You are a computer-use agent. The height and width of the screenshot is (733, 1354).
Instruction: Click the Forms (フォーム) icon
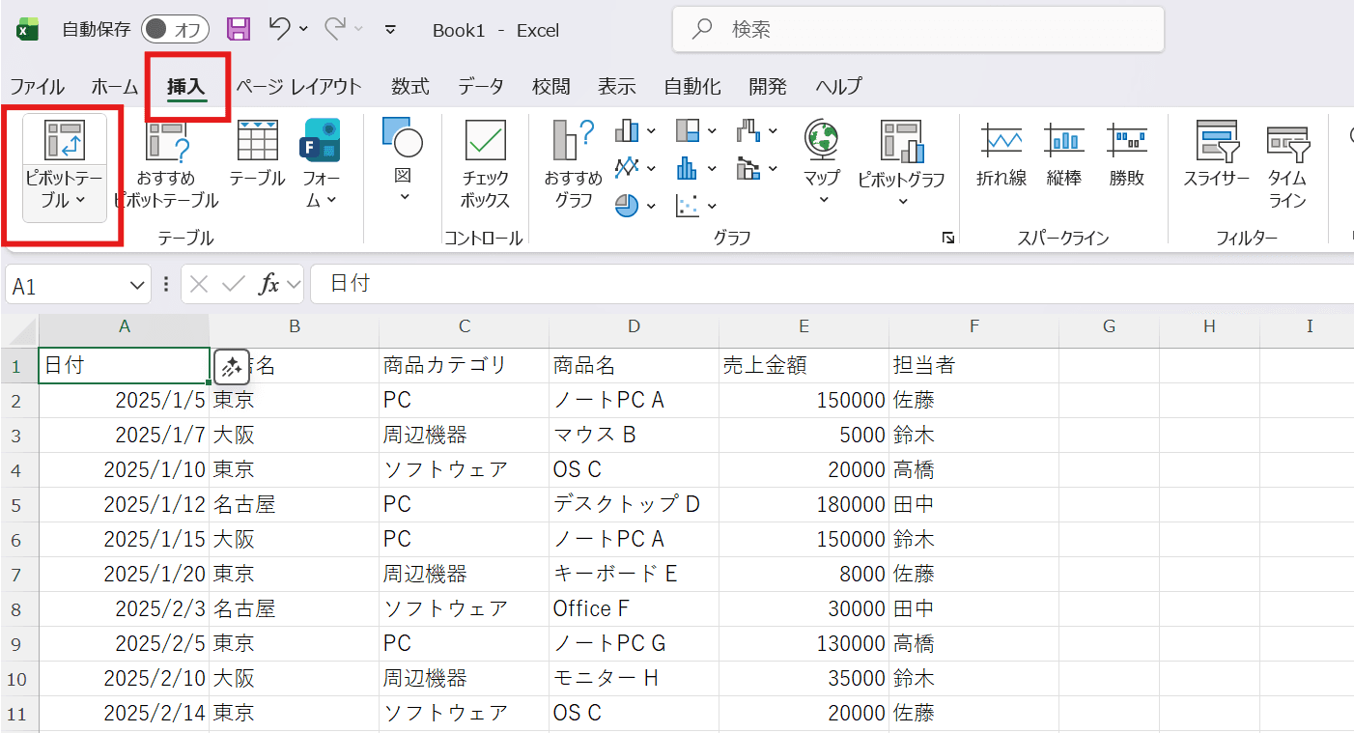pyautogui.click(x=321, y=142)
